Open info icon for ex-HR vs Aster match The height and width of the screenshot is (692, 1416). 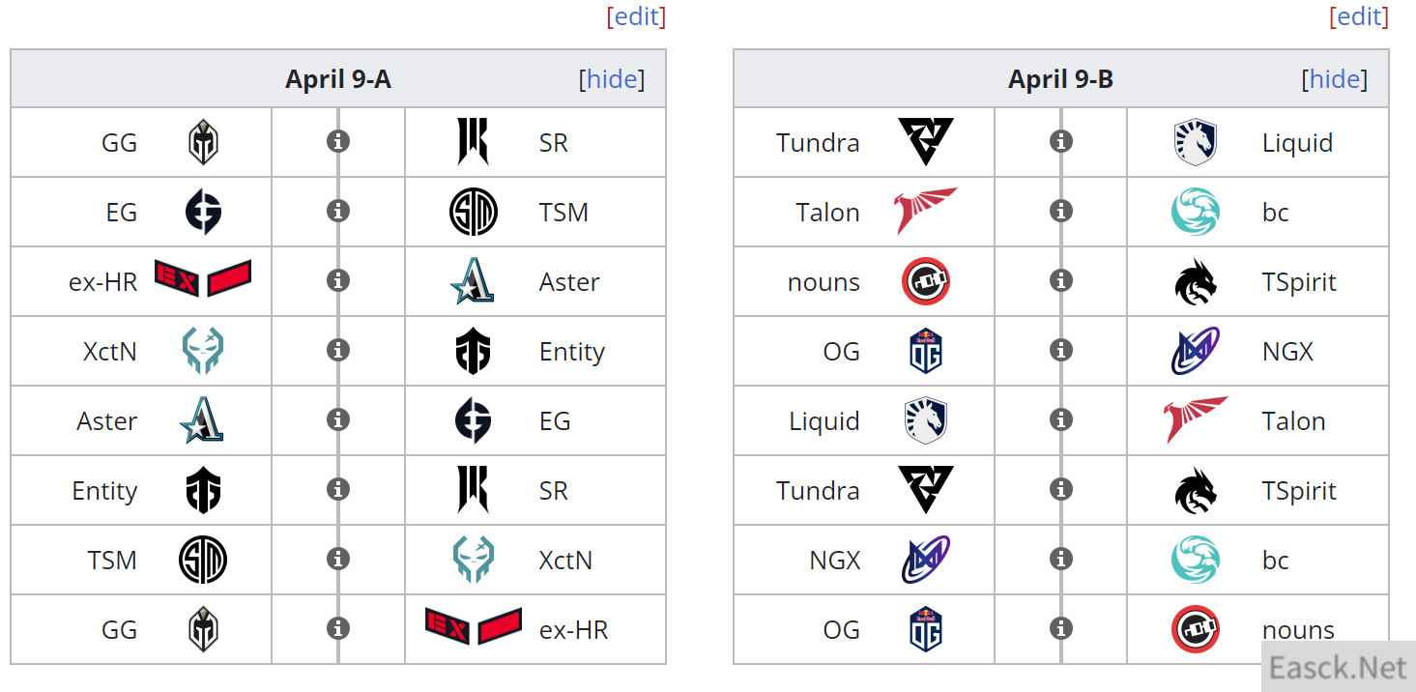(x=337, y=280)
